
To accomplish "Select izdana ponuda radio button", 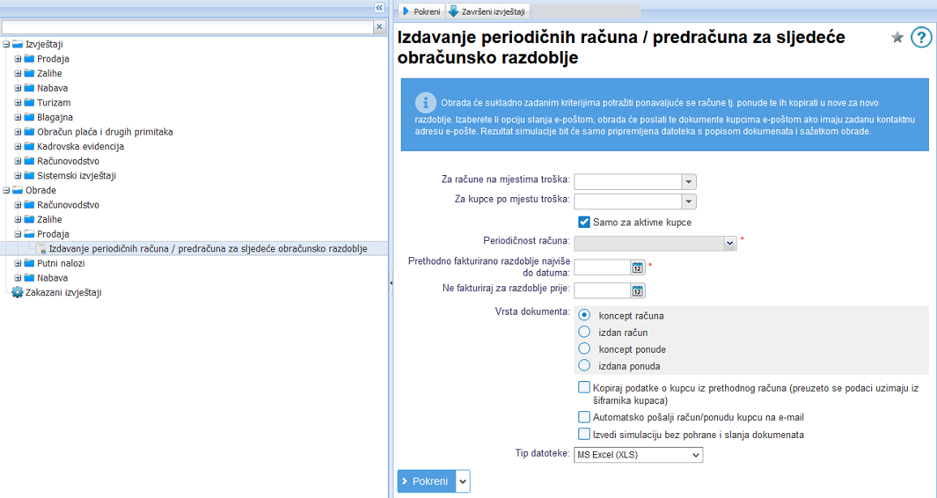I will [x=584, y=366].
